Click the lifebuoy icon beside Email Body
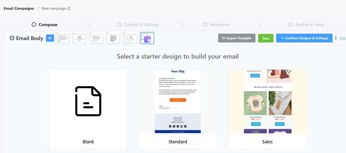Viewport: 346px width, 153px height. point(12,38)
